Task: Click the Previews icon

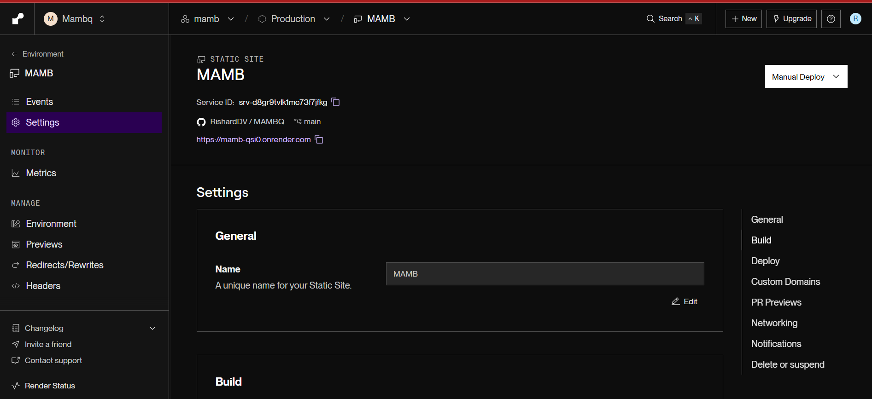Action: point(16,244)
